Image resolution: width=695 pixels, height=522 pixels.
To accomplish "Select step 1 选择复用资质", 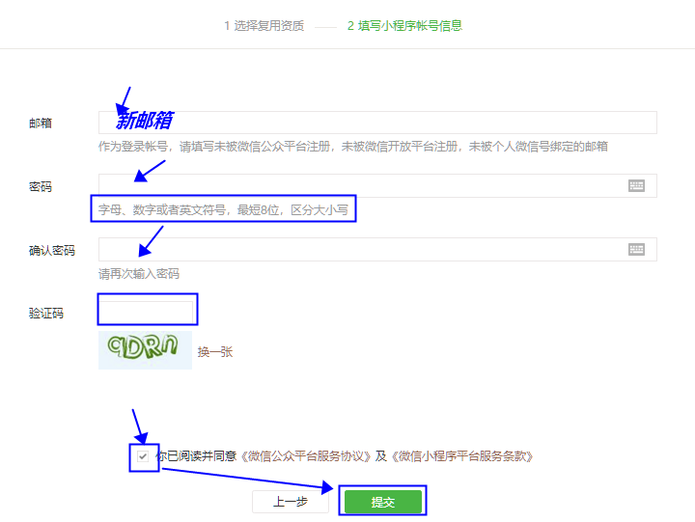I will (x=264, y=26).
